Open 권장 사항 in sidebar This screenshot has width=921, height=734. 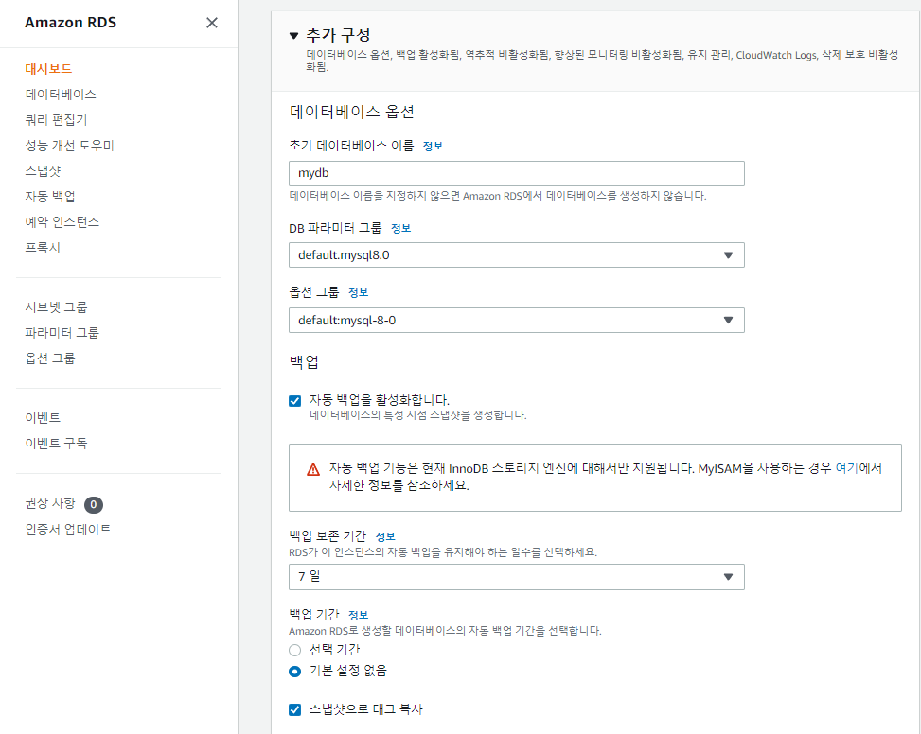(x=50, y=503)
